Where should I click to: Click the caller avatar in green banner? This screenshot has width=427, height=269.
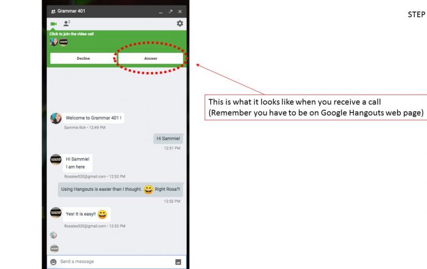pyautogui.click(x=54, y=42)
